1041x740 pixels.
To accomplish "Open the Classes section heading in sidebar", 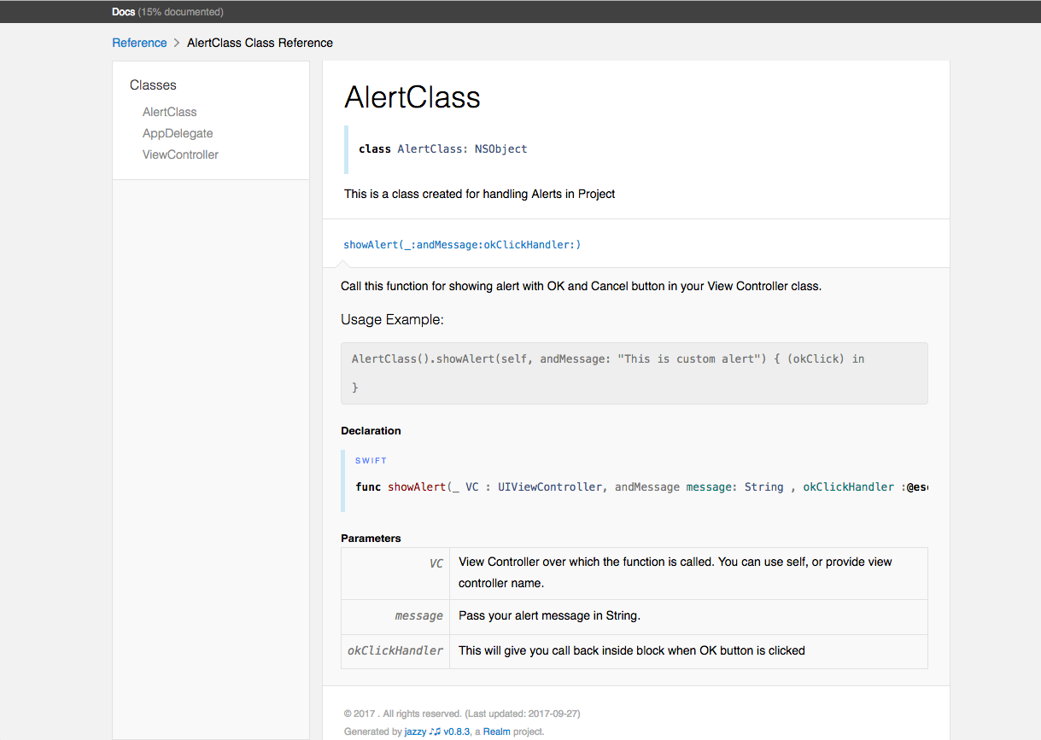I will 153,85.
